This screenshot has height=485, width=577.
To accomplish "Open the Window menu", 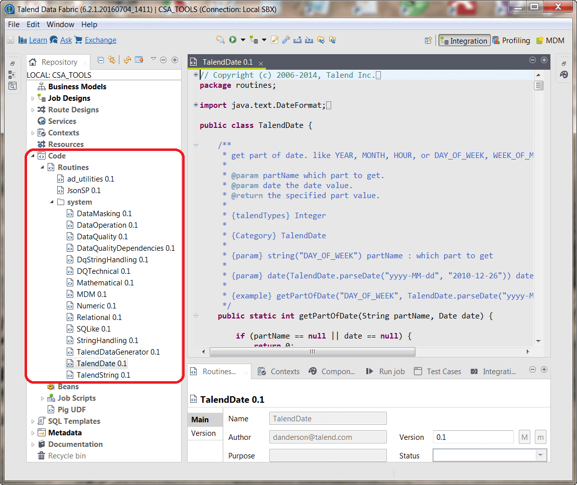I will point(60,24).
